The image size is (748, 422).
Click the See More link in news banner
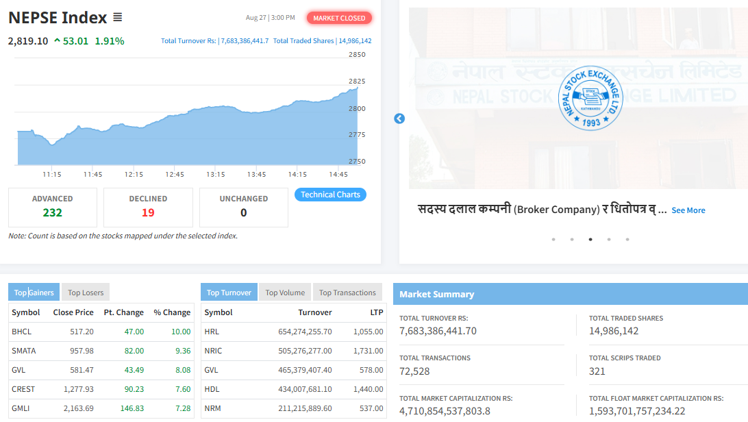point(688,210)
